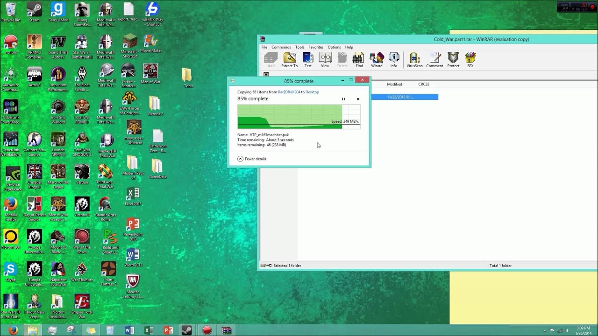Screen dimensions: 598x336
Task: Select the Minecraft Shortcut icon
Action: click(129, 46)
